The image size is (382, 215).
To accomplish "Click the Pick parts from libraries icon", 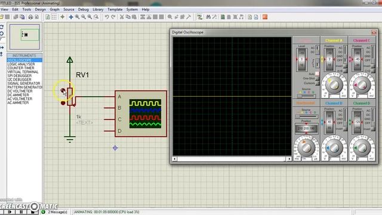I will tap(170, 17).
